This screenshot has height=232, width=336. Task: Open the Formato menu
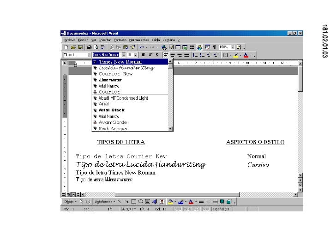coord(120,40)
